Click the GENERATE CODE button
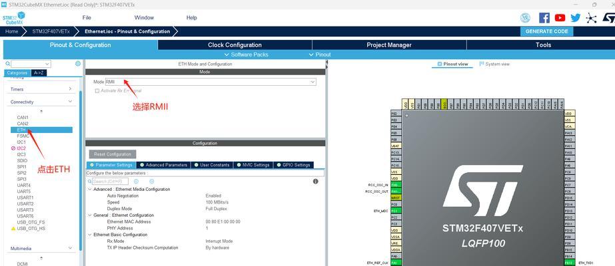 pos(547,31)
